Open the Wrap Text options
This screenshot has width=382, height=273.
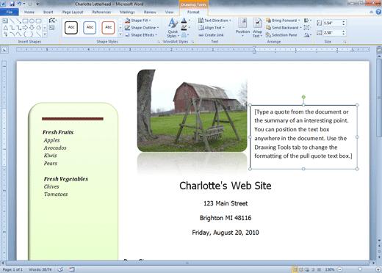[x=257, y=27]
